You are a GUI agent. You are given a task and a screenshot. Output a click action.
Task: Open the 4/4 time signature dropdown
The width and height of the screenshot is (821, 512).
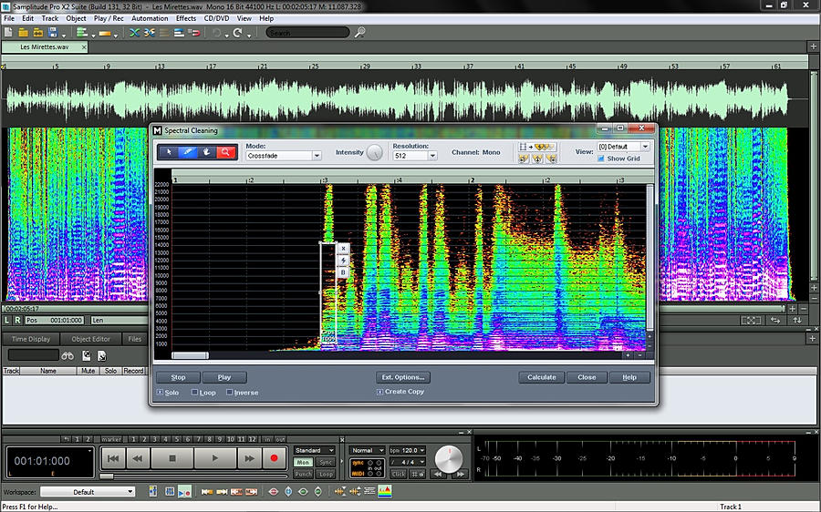tap(408, 462)
